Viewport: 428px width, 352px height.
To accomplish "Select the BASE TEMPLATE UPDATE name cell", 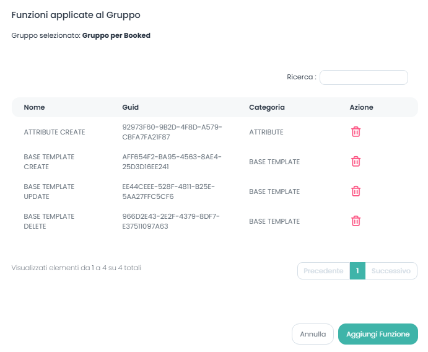I will point(49,191).
